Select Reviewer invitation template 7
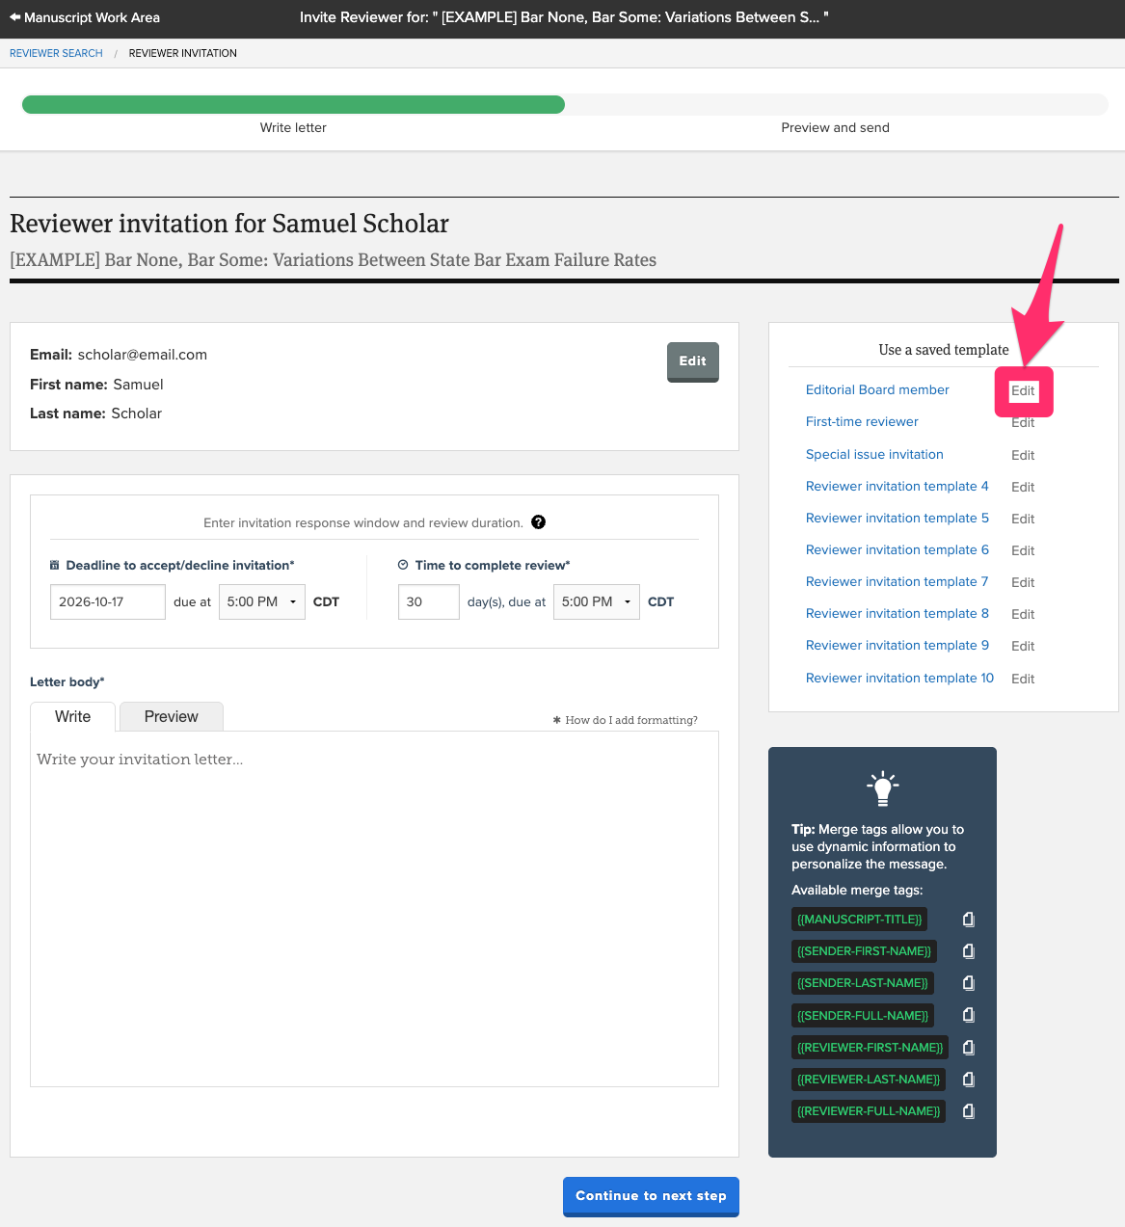Image resolution: width=1125 pixels, height=1227 pixels. [x=897, y=581]
